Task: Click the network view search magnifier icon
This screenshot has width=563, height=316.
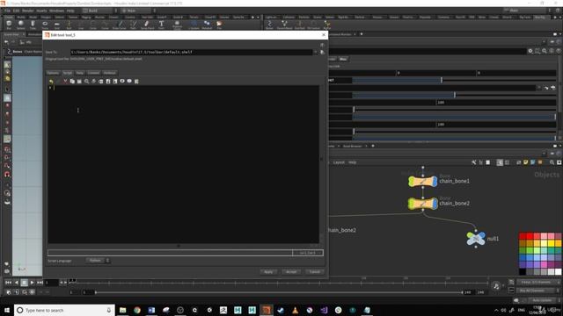Action: point(552,162)
